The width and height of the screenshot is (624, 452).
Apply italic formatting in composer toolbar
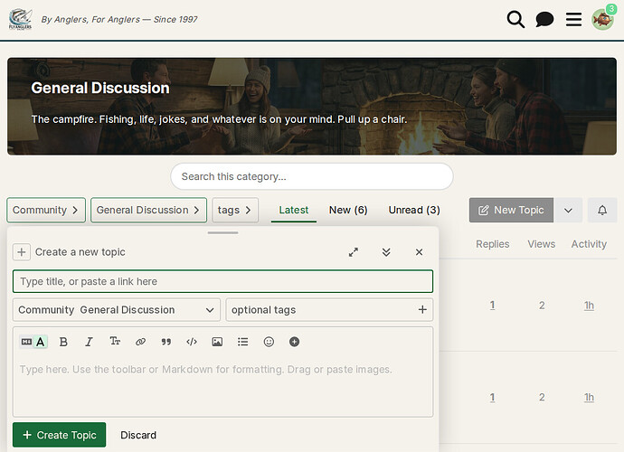point(89,342)
